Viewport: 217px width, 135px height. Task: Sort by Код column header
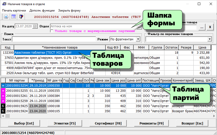7,48
